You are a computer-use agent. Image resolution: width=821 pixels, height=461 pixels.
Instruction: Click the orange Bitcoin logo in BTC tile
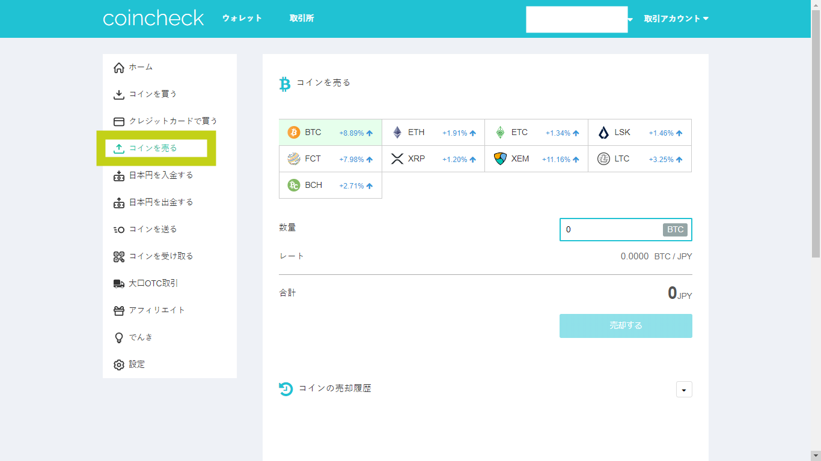(x=294, y=132)
